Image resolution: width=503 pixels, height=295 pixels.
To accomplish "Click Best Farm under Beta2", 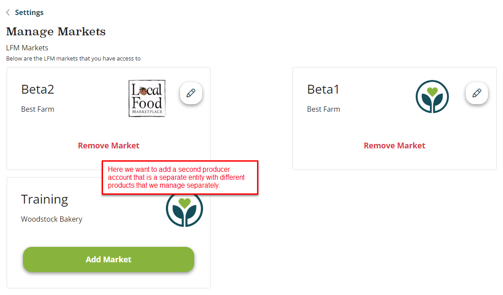I will tap(38, 109).
